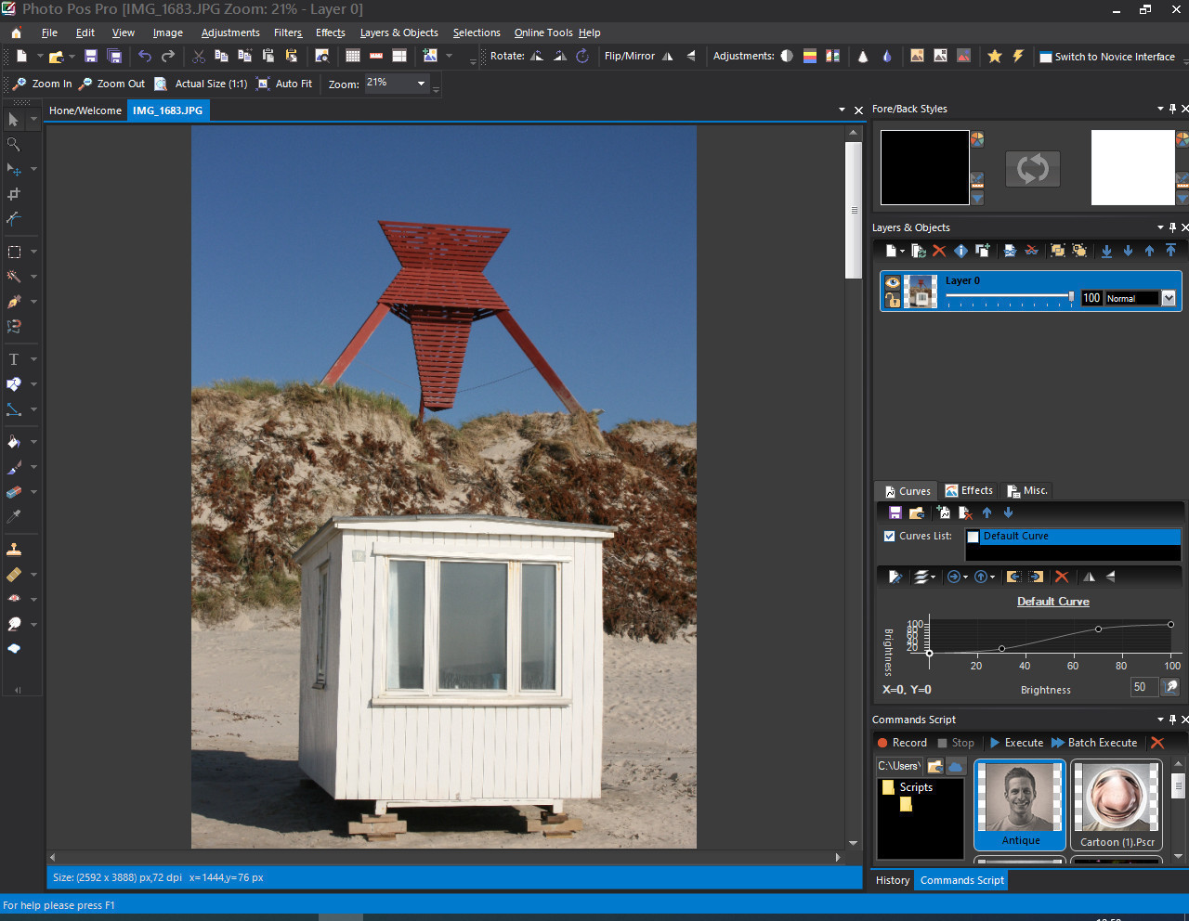
Task: Uncheck the Curves List checkbox
Action: [889, 536]
